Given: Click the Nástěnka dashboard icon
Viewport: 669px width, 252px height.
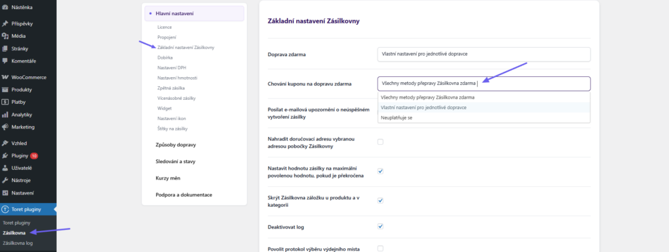Looking at the screenshot, I should (x=5, y=7).
